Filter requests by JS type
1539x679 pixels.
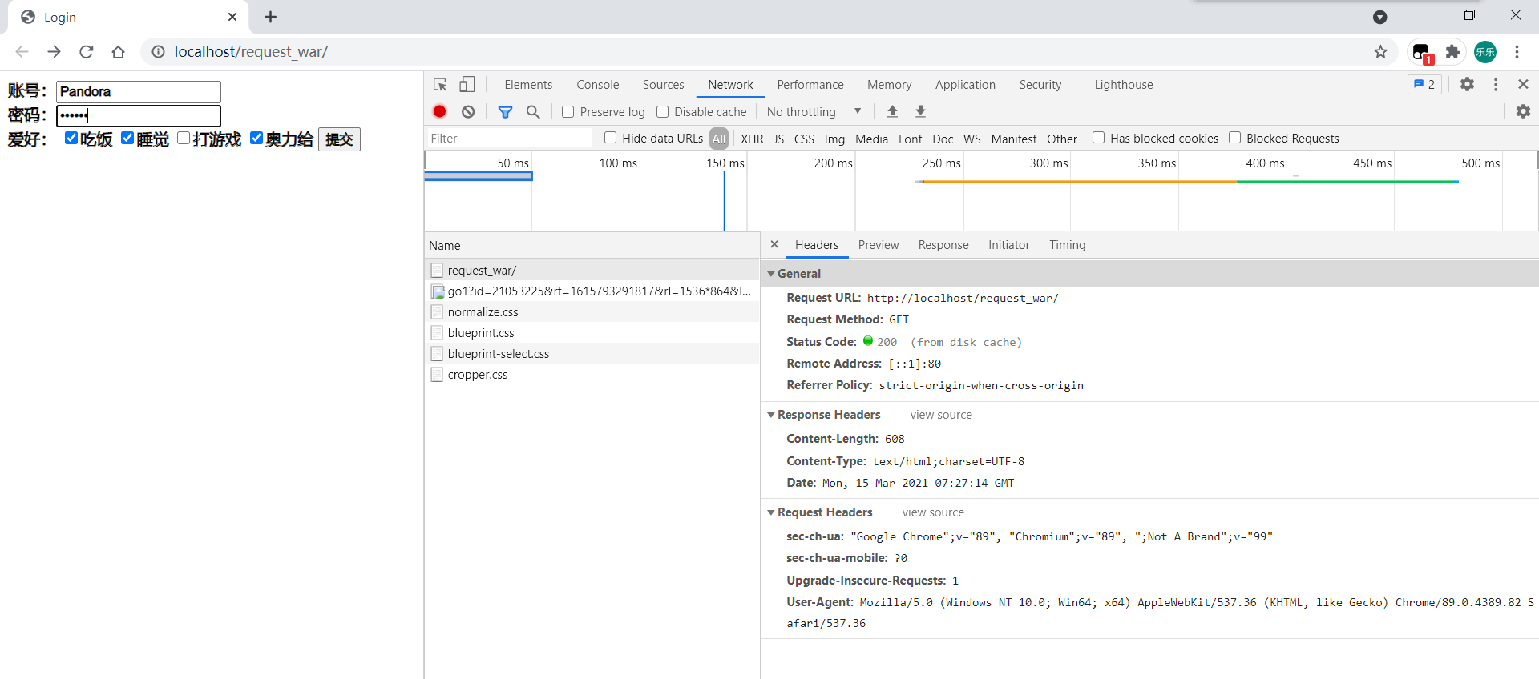pyautogui.click(x=779, y=139)
